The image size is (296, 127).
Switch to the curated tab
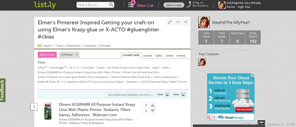[x=147, y=55]
